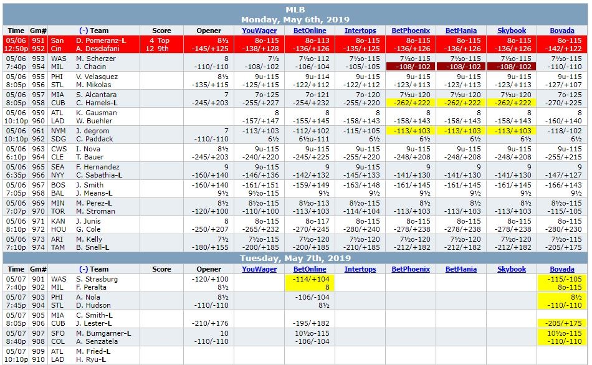Open the Skybook link in Tuesday's header
This screenshot has width=592, height=365.
pos(512,269)
